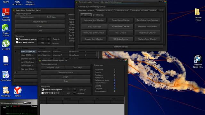The width and height of the screenshot is (205, 115).
Task: Click the TankiOnline Login Searcher button
Action: 147,20
